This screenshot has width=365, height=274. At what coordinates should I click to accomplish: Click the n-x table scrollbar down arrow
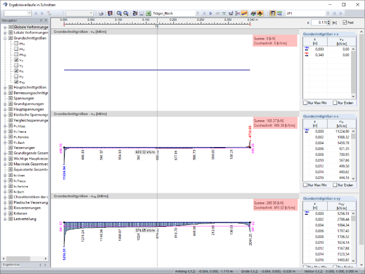[x=353, y=179]
